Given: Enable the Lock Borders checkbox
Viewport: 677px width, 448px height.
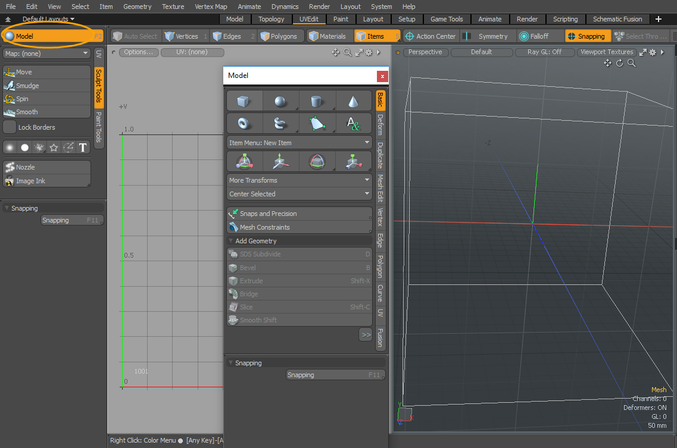Looking at the screenshot, I should click(x=10, y=127).
